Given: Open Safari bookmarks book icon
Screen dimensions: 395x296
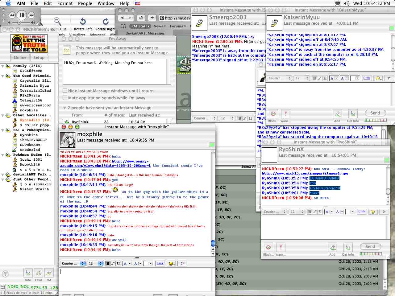Looking at the screenshot, I should [123, 26].
